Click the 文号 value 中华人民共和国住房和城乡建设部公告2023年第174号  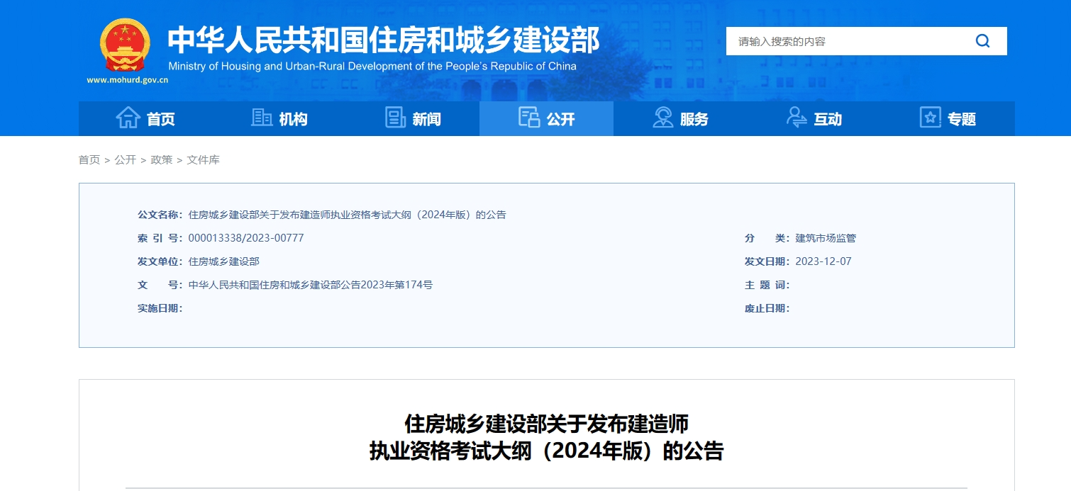311,285
